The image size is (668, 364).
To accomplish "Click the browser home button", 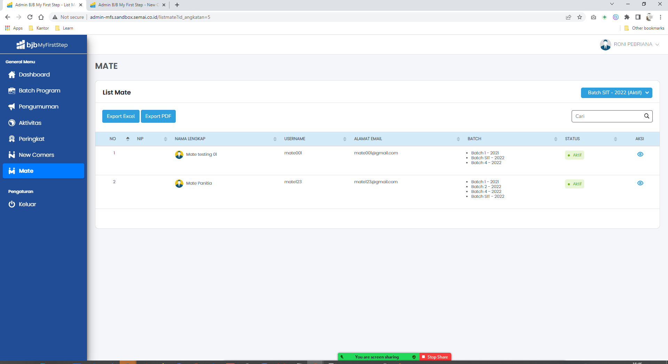I will 41,17.
